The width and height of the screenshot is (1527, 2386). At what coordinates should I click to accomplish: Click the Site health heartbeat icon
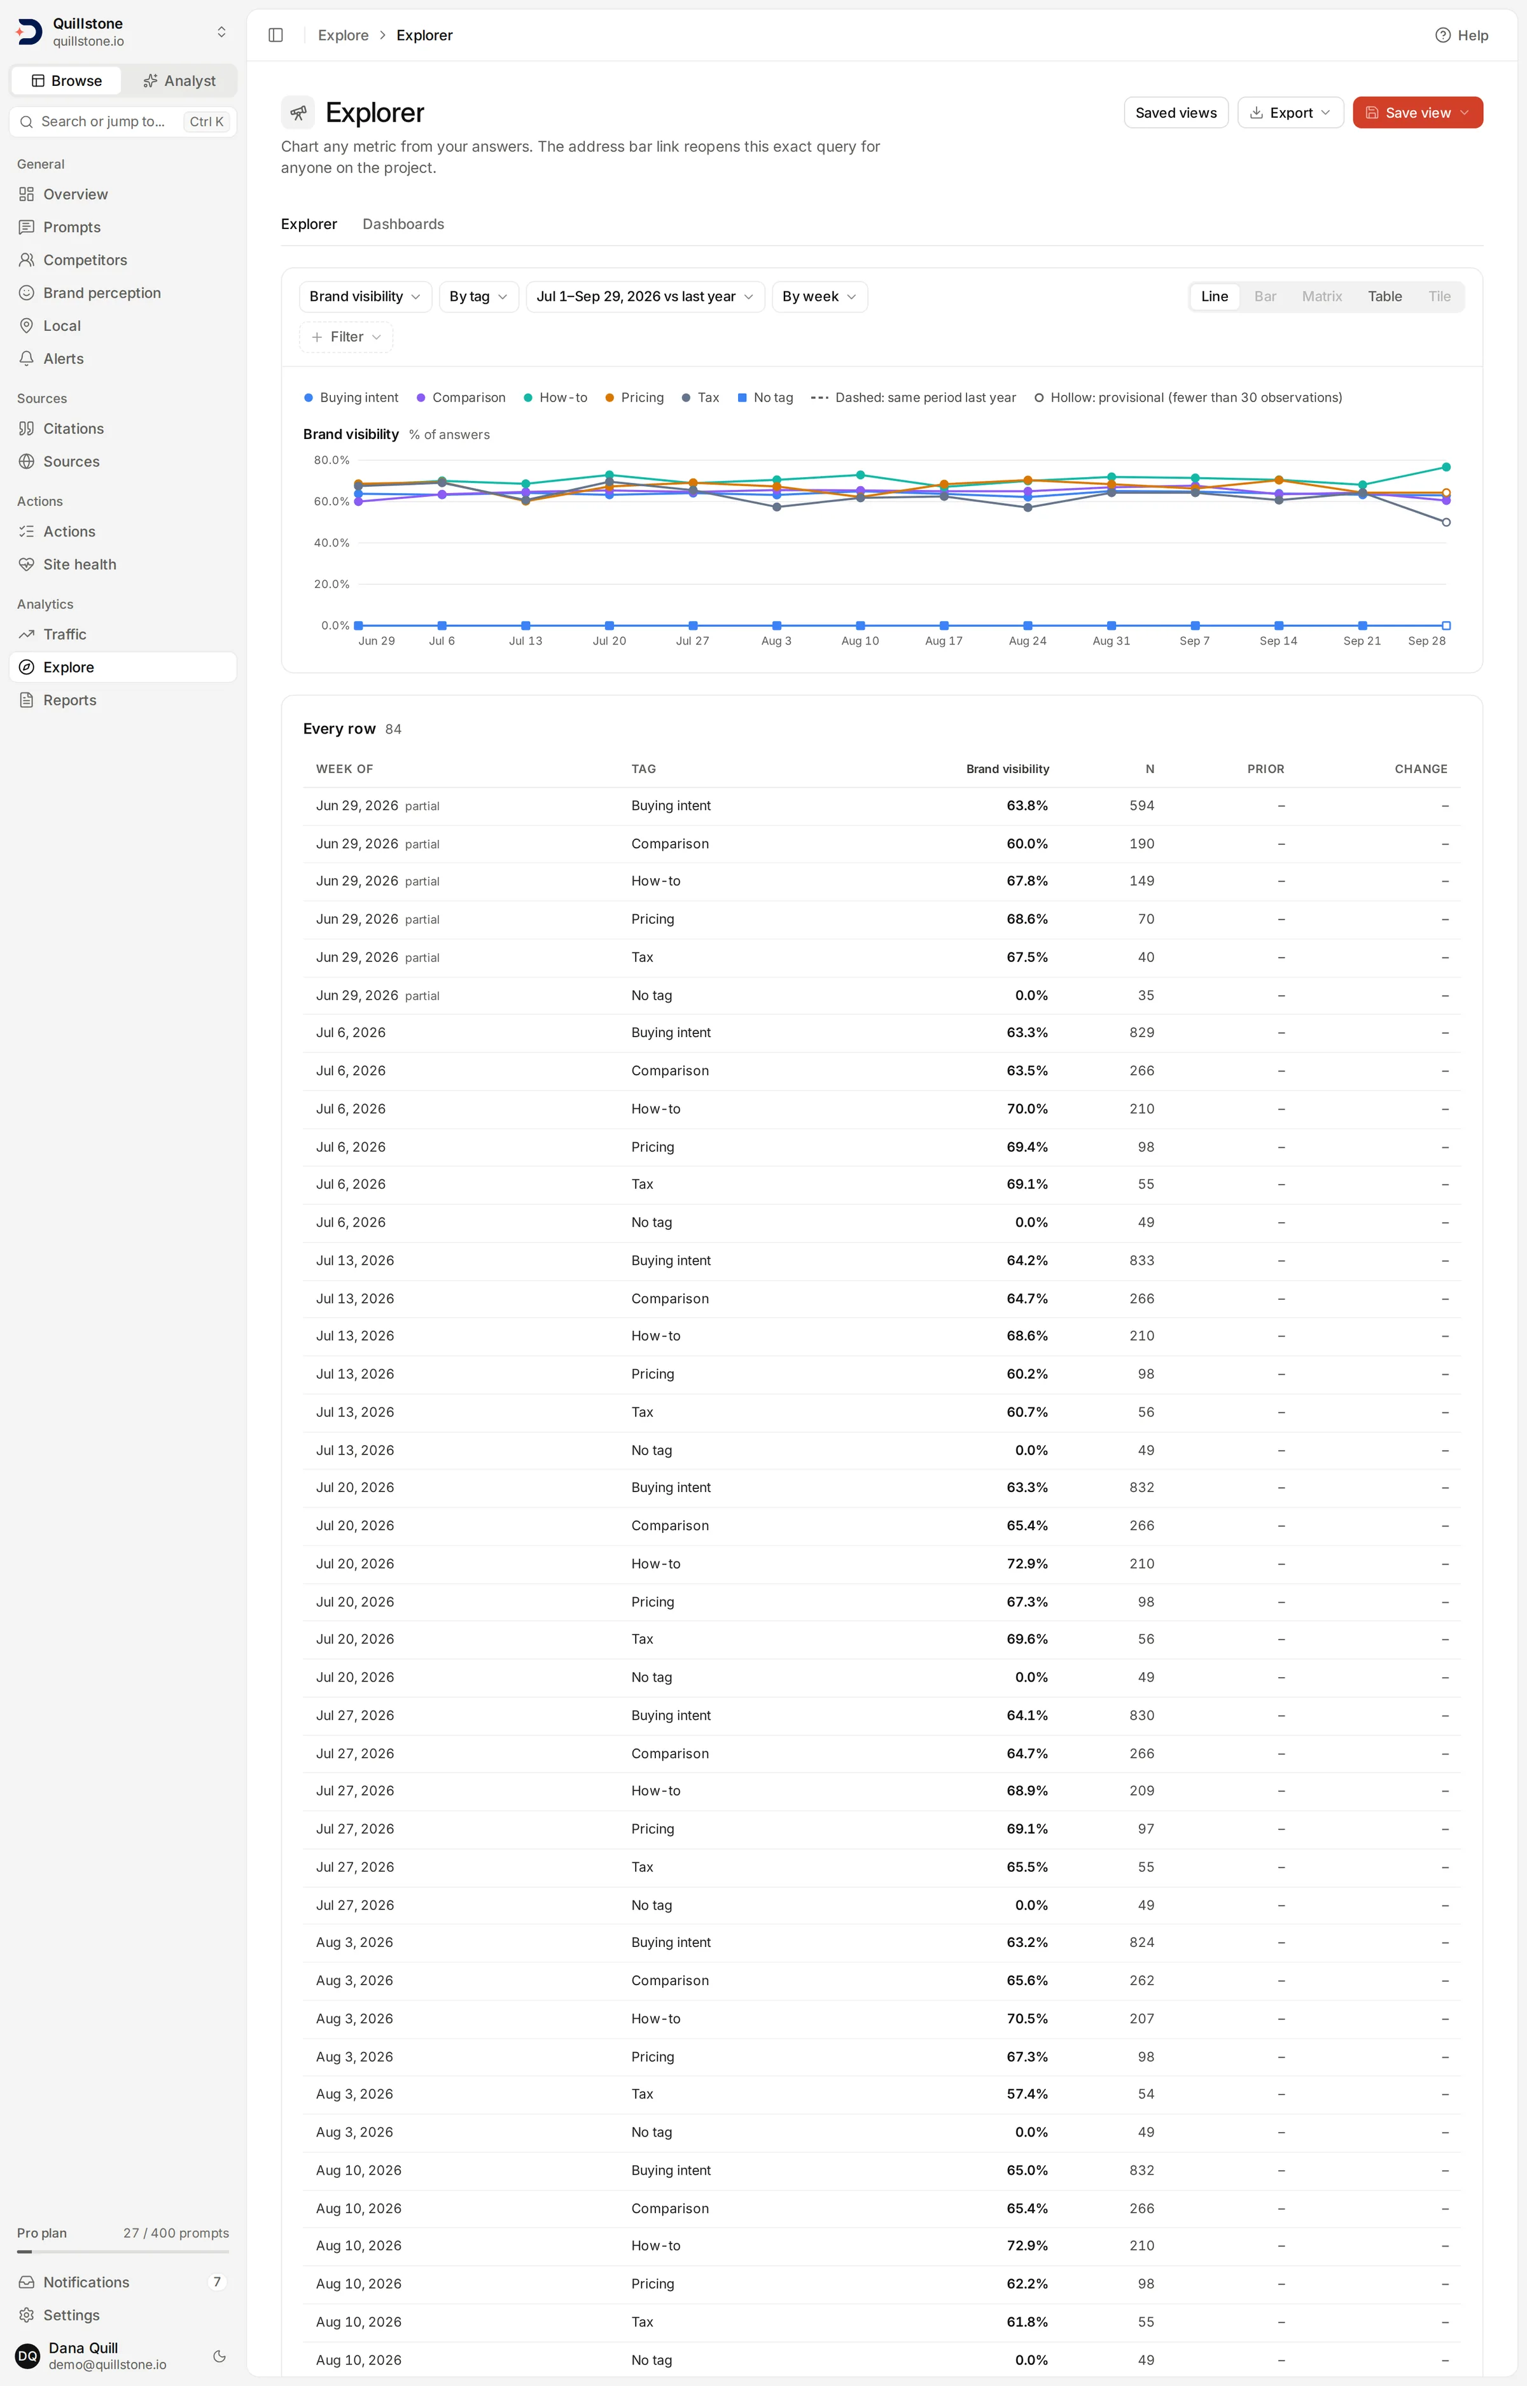point(27,564)
